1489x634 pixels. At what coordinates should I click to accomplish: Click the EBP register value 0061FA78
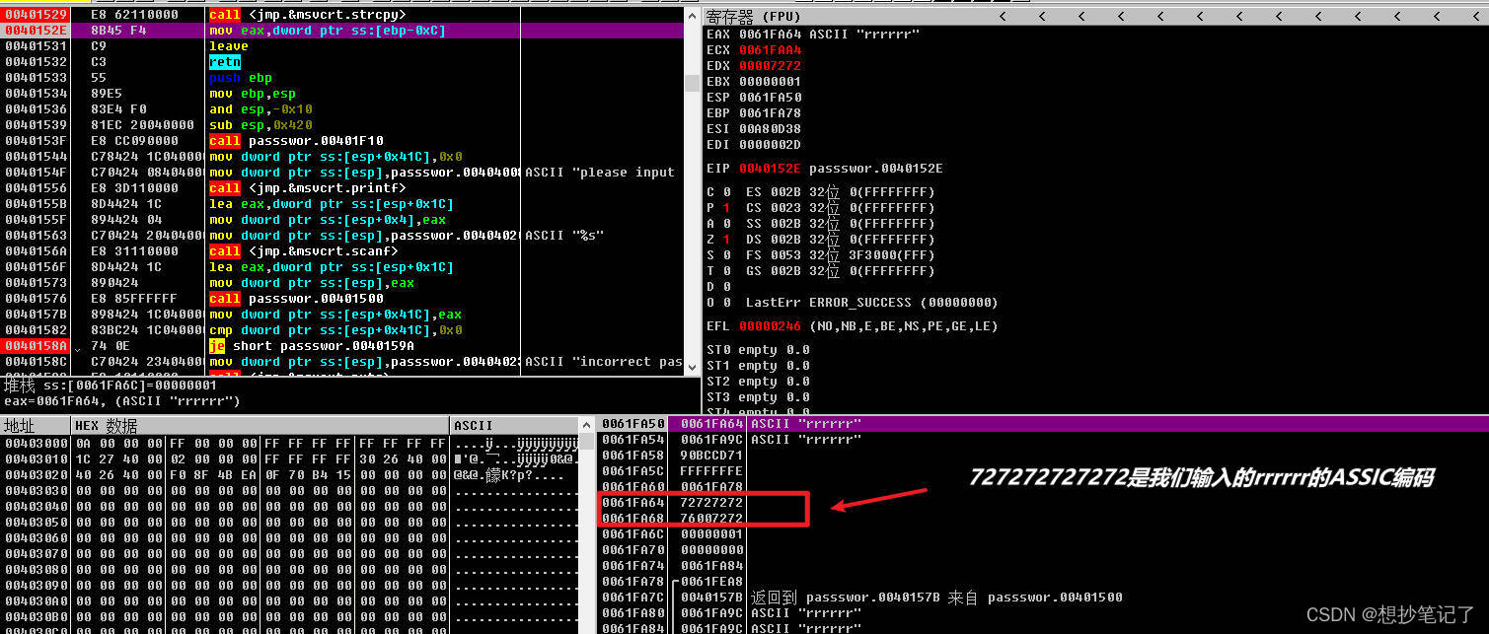[x=771, y=113]
